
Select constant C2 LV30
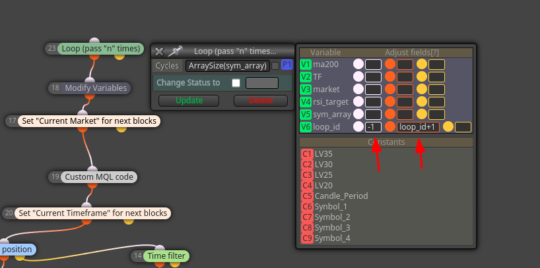click(307, 165)
